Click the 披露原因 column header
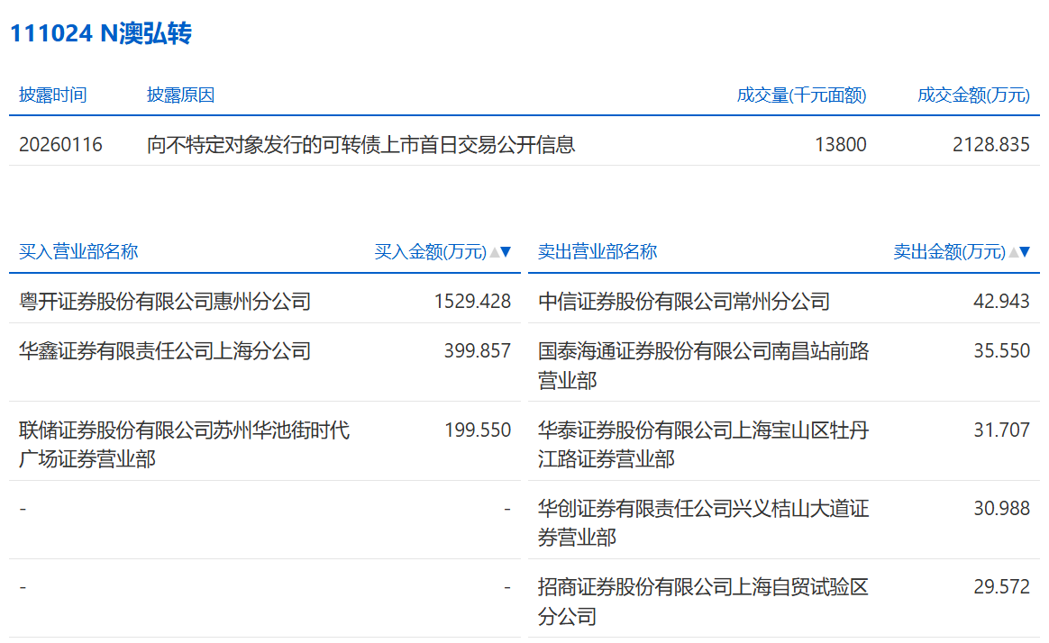The image size is (1049, 643). [181, 95]
